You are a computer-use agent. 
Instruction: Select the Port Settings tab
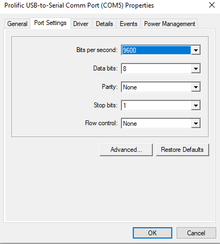(50, 23)
